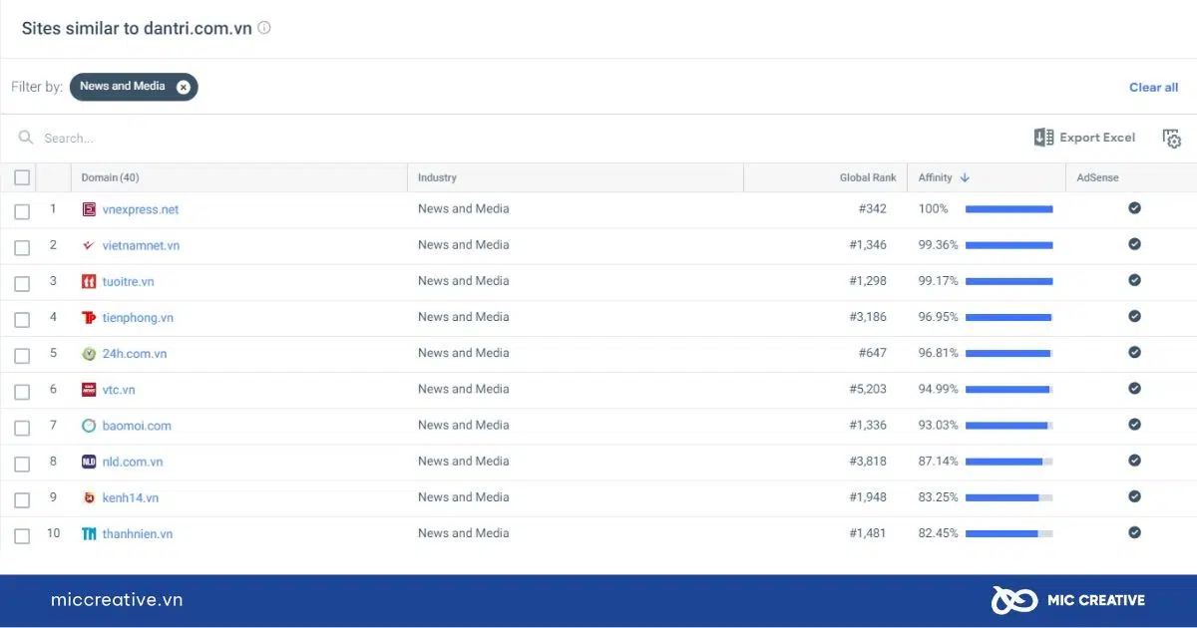Click the miccreative.vn footer text
Image resolution: width=1197 pixels, height=628 pixels.
point(117,600)
